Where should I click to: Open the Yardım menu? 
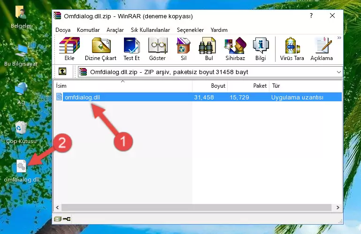click(219, 30)
